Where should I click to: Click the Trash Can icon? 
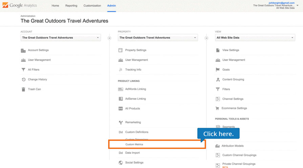pyautogui.click(x=23, y=89)
